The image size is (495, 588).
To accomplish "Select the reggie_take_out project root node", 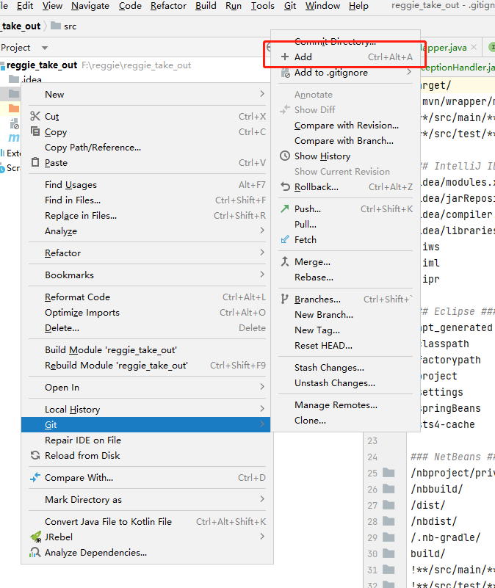I will (x=42, y=65).
